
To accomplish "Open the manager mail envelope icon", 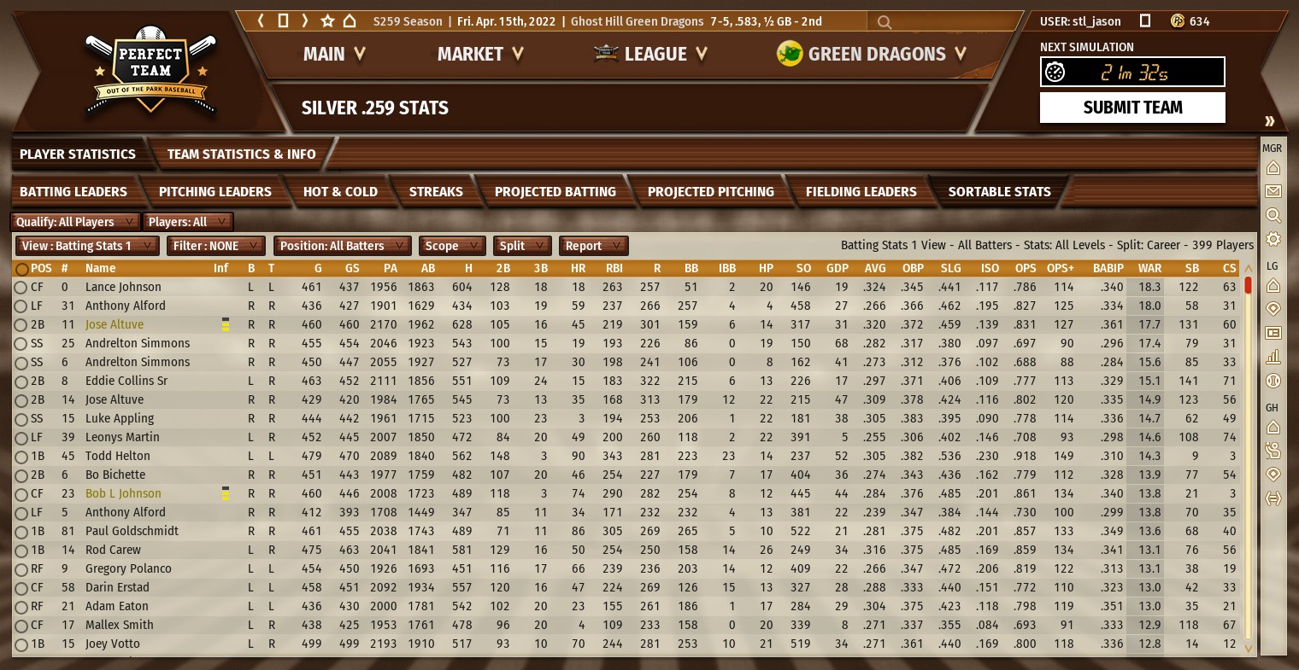I will point(1273,191).
